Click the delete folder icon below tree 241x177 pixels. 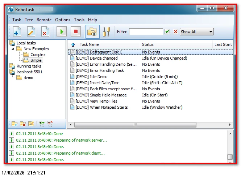coord(23,124)
